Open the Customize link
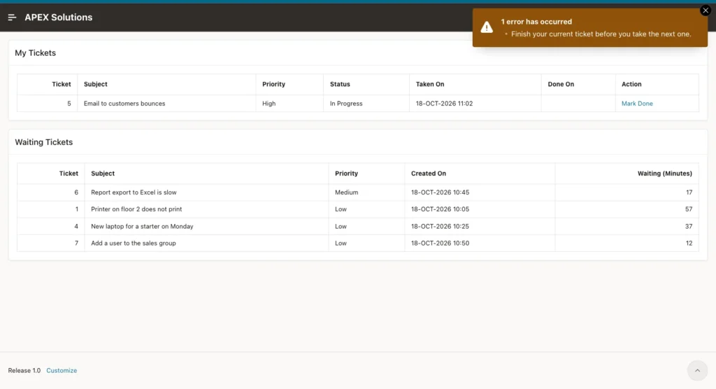Image resolution: width=716 pixels, height=389 pixels. click(x=62, y=370)
